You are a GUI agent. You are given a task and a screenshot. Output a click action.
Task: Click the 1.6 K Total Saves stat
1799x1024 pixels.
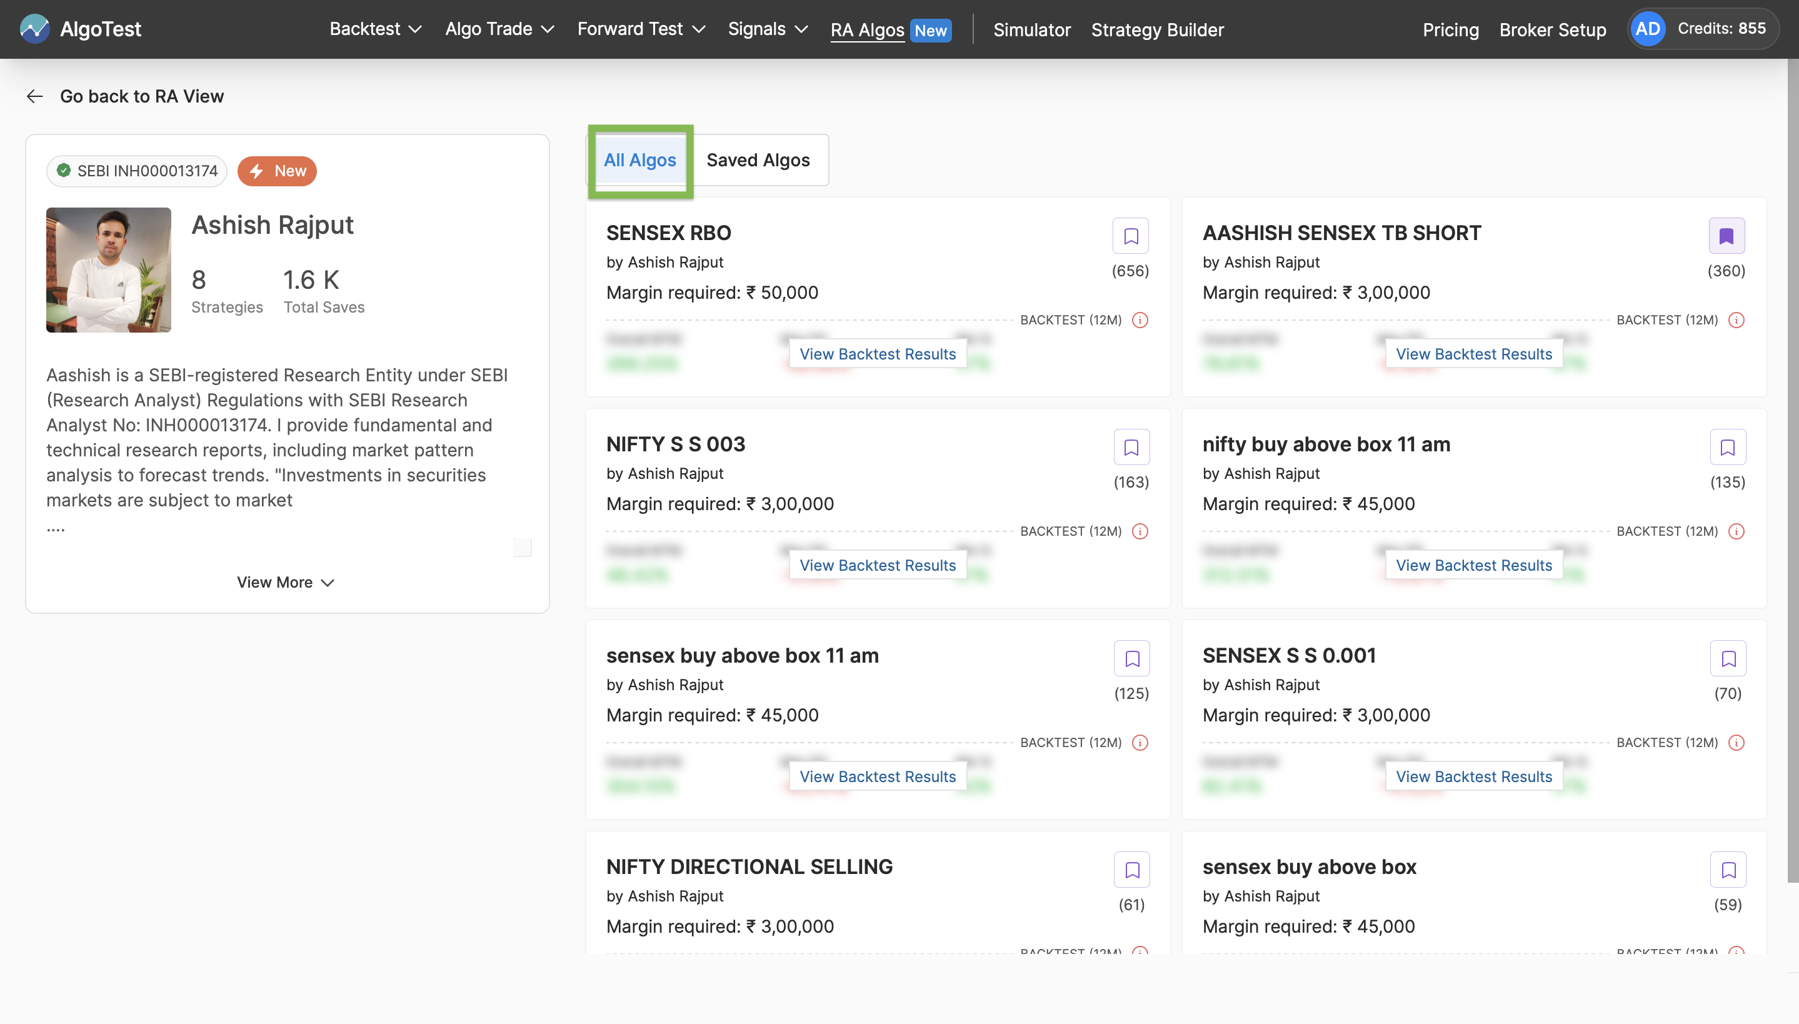323,291
